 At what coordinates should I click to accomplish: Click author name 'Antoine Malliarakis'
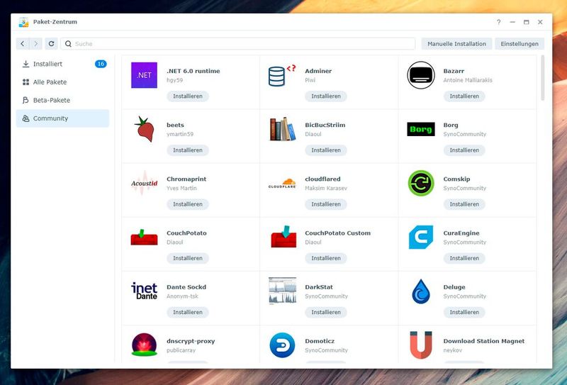(468, 80)
